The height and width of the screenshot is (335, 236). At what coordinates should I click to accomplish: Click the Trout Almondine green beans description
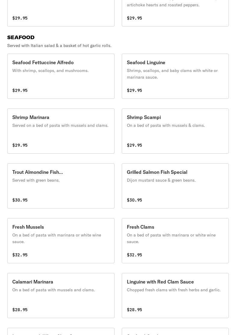36,180
